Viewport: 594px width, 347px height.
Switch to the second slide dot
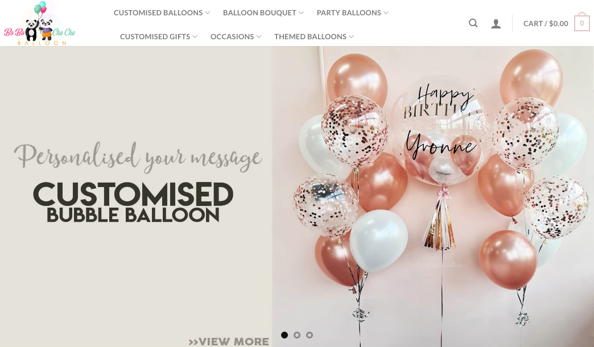pos(297,335)
